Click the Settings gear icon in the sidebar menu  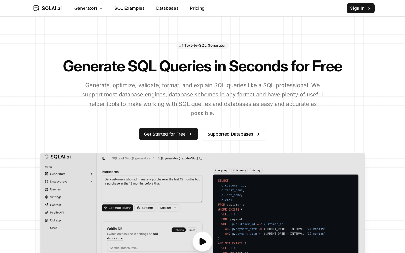click(x=47, y=197)
